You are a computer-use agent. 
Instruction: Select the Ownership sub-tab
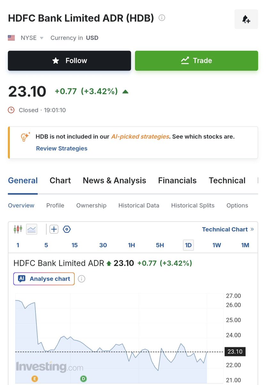tap(91, 205)
